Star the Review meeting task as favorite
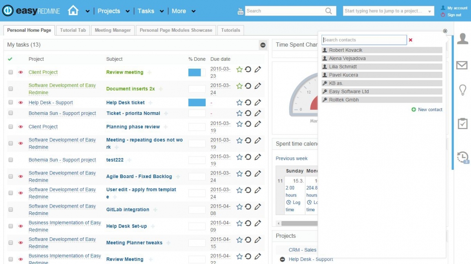Image resolution: width=471 pixels, height=264 pixels. [x=239, y=69]
